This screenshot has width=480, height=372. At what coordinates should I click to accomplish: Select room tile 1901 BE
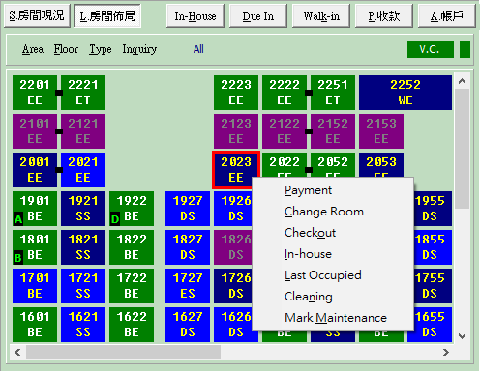35,209
